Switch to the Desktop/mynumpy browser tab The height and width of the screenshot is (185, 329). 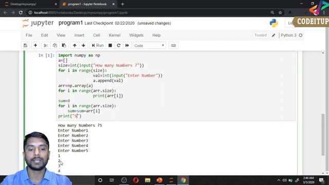pos(31,4)
